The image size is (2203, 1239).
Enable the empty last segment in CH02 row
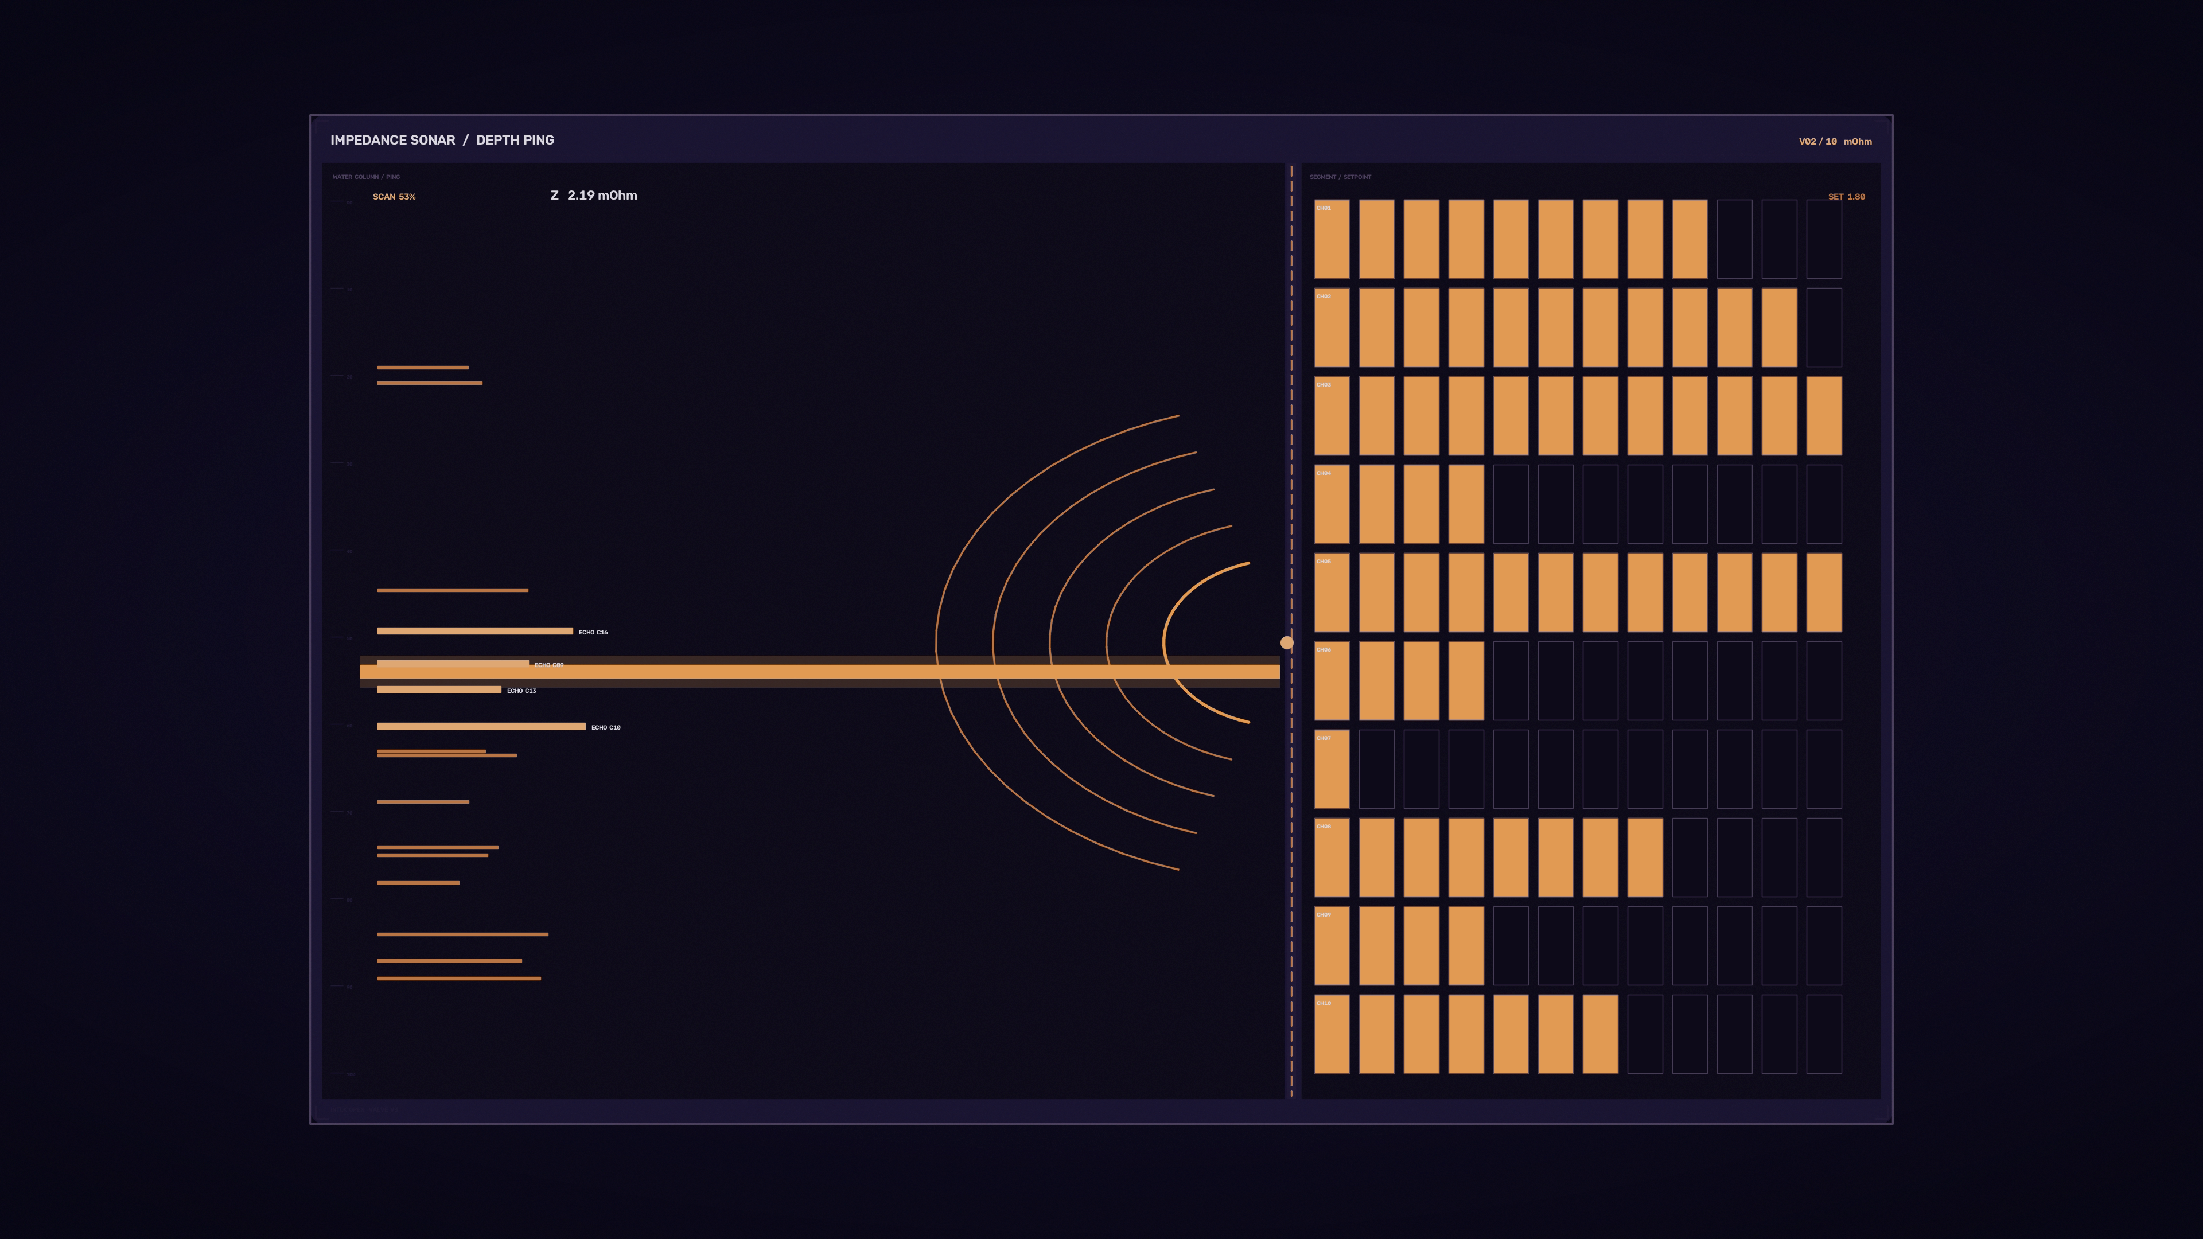pyautogui.click(x=1824, y=328)
